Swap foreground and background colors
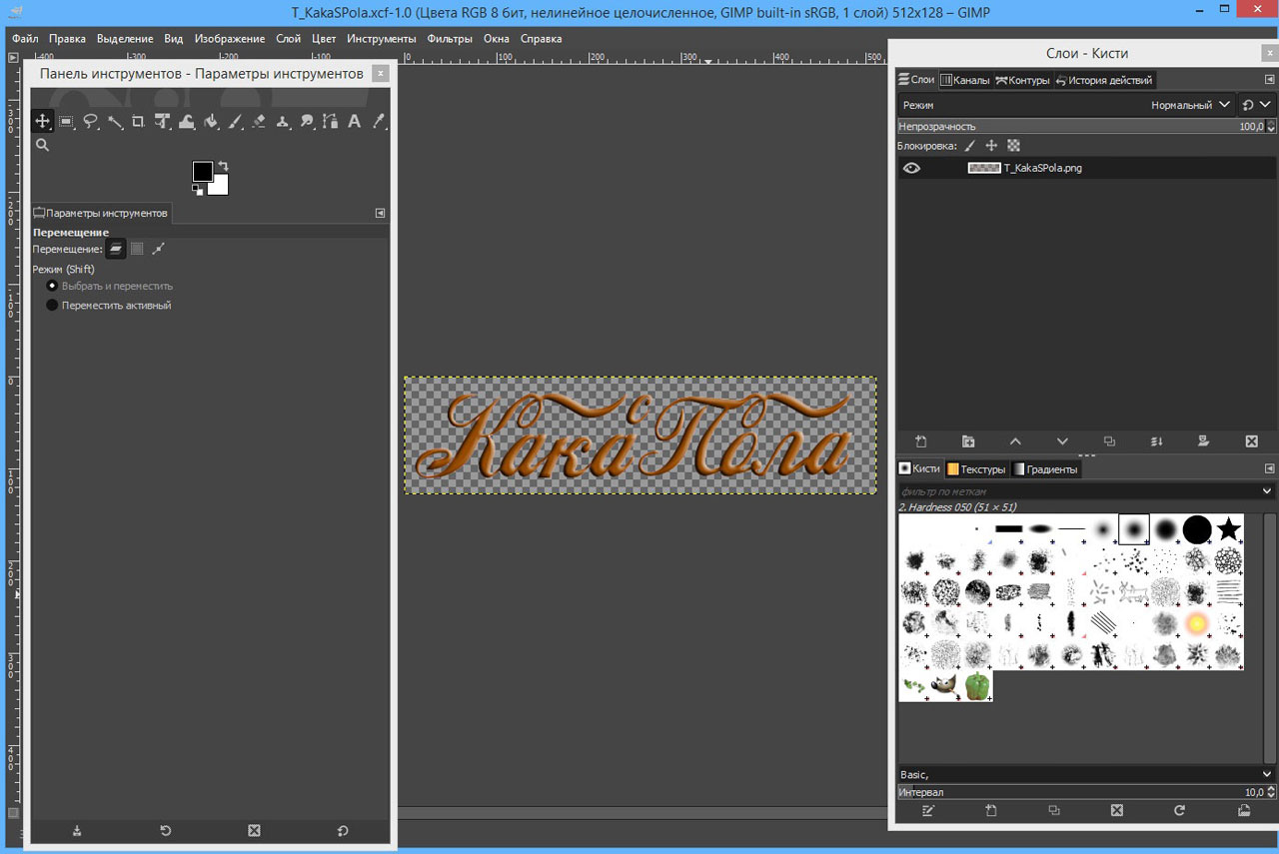The height and width of the screenshot is (854, 1279). click(223, 166)
